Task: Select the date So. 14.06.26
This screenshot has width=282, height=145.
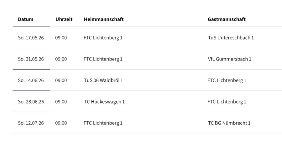Action: click(x=31, y=80)
